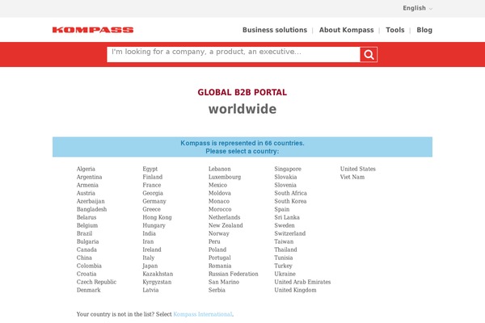The width and height of the screenshot is (485, 323).
Task: Open the Austria country page
Action: (86, 193)
